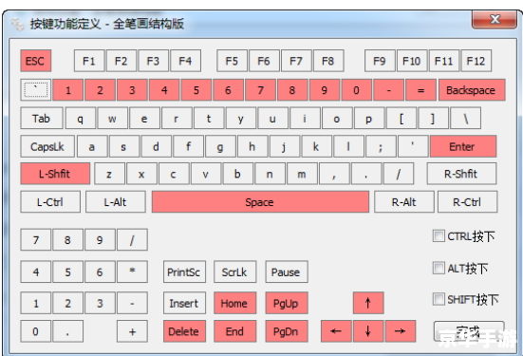Screen dimensions: 523x356
Task: Click the Pause key button
Action: tap(287, 272)
